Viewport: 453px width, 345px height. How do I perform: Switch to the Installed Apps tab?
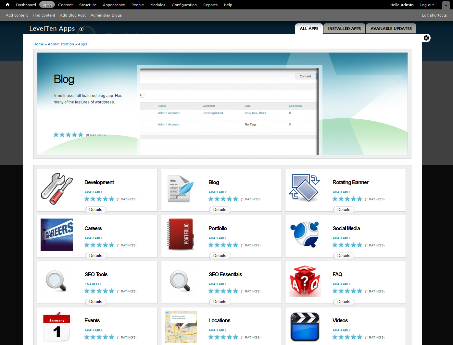pos(344,28)
